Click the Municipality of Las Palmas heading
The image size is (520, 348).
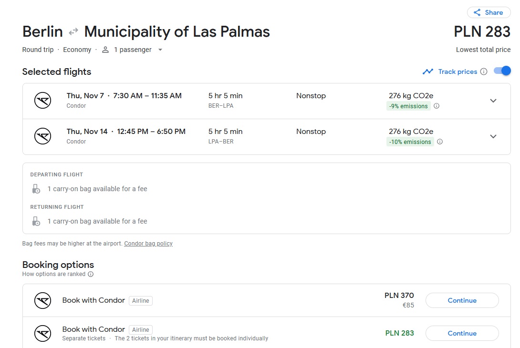click(177, 32)
